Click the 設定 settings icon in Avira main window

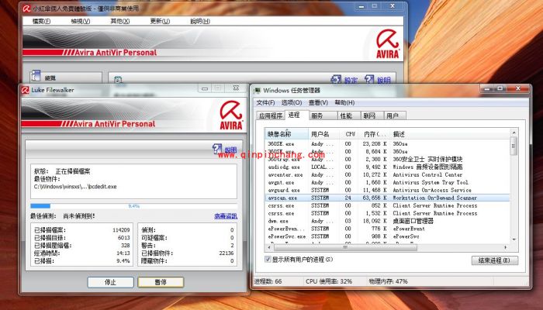click(x=336, y=79)
